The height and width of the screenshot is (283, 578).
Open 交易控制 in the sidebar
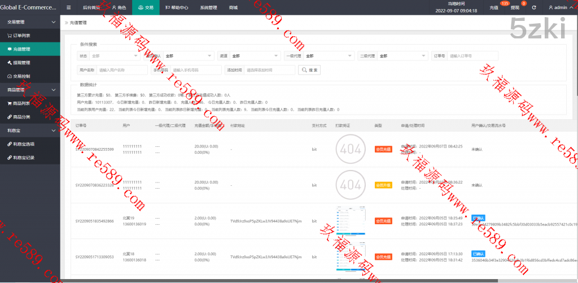pyautogui.click(x=23, y=76)
